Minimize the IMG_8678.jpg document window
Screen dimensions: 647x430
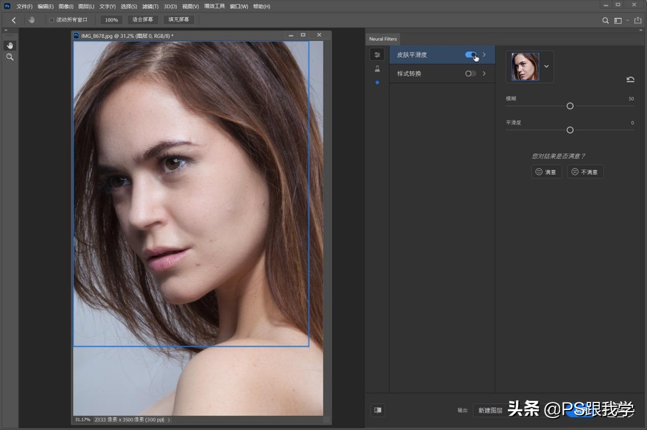pyautogui.click(x=291, y=35)
